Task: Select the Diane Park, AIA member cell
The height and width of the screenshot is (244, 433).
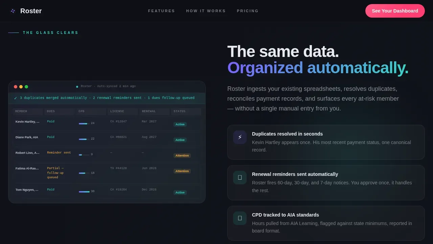Action: [x=27, y=137]
